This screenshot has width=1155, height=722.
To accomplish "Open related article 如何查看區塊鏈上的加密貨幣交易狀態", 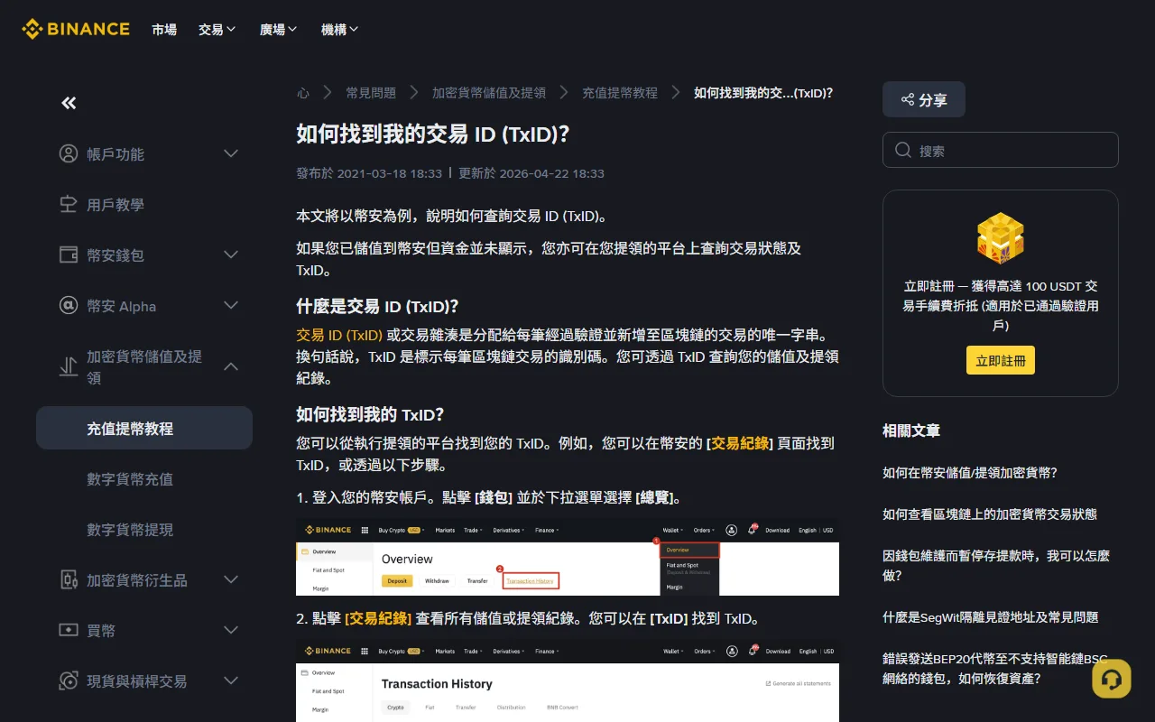I will tap(990, 514).
